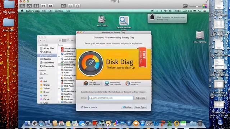
Task: Open the Edit menu
Action: coord(50,11)
